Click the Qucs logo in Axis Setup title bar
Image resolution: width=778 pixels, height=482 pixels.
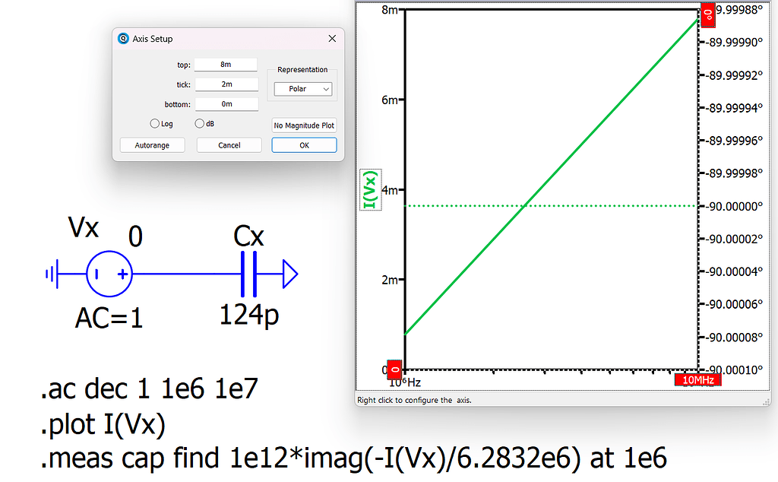pos(122,38)
